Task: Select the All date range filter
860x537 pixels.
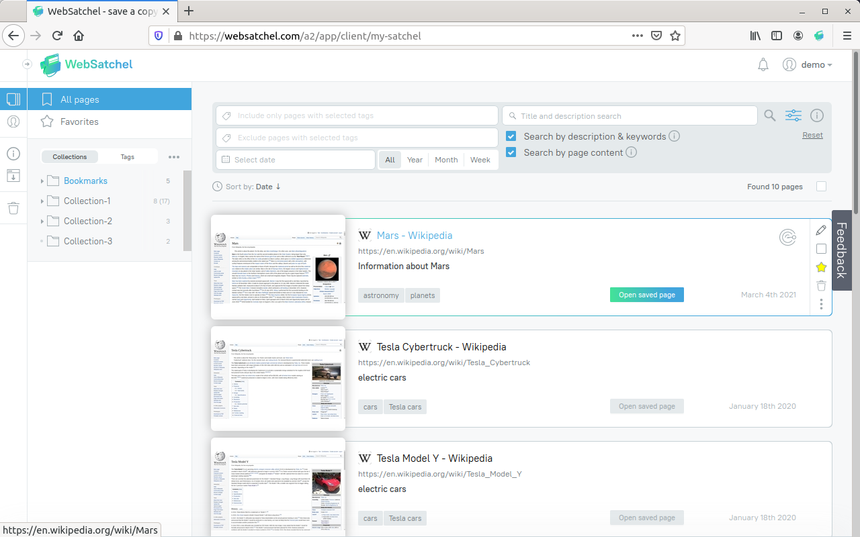Action: click(x=390, y=160)
